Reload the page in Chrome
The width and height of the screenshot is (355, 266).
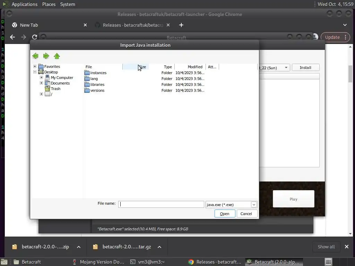coord(34,37)
